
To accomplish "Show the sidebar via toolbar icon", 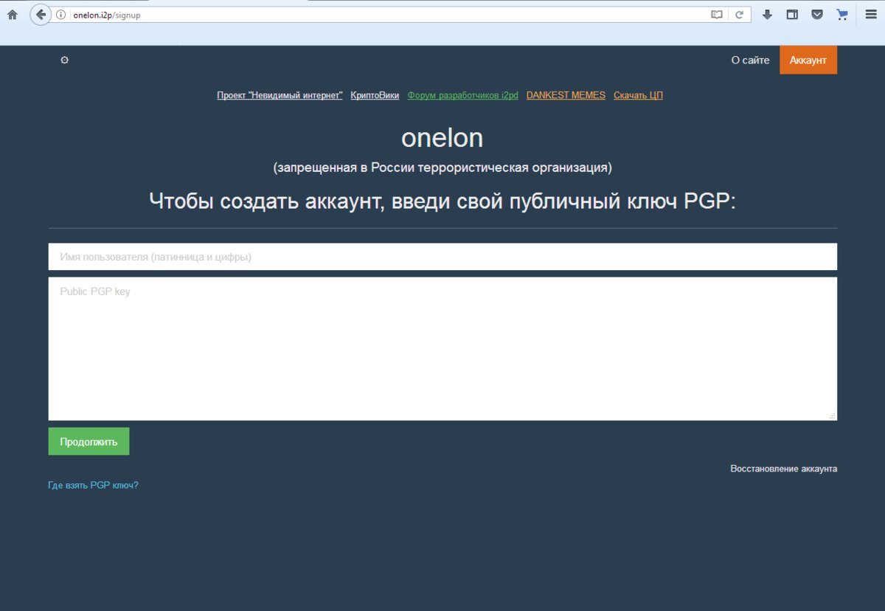I will pos(792,15).
